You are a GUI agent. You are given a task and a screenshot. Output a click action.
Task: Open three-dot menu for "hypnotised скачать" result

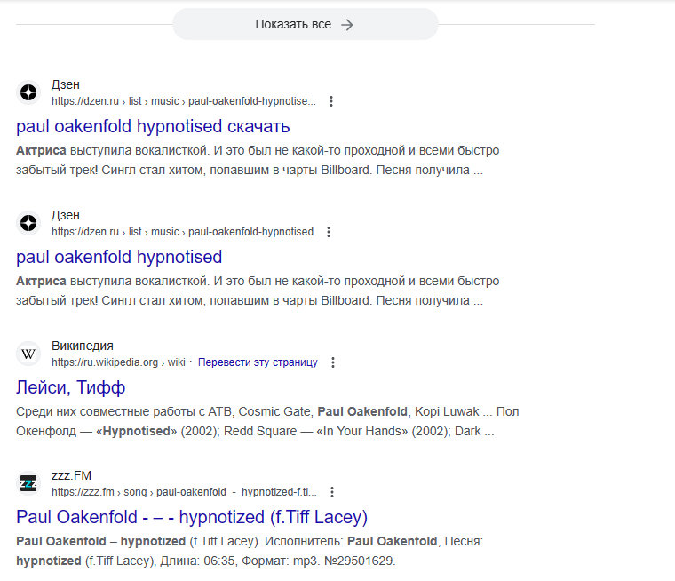tap(331, 101)
